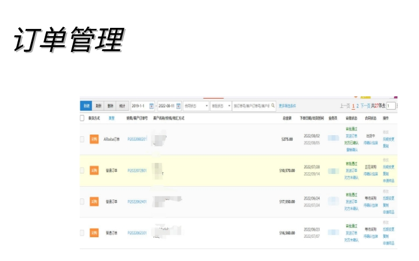The width and height of the screenshot is (419, 261).
Task: Select page 2 in pagination
Action: (357, 106)
